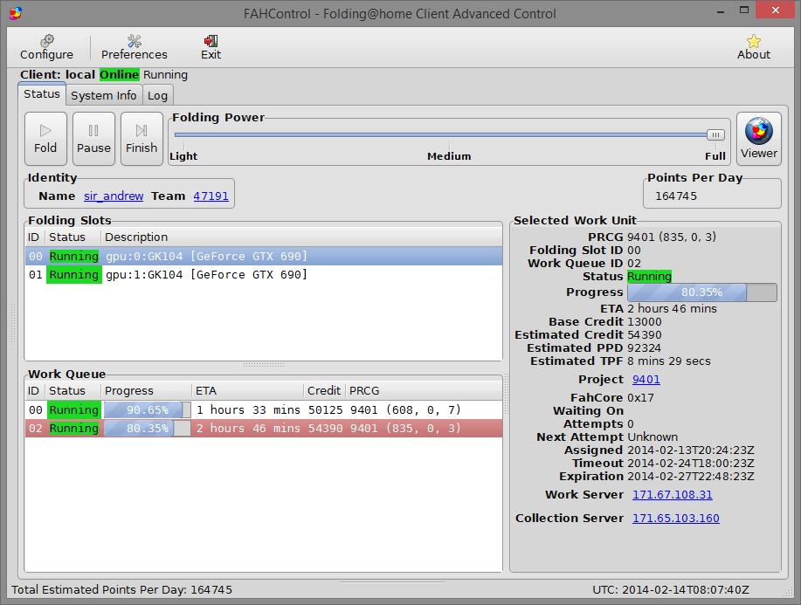Switch to the Status tab
The image size is (801, 605).
[42, 94]
